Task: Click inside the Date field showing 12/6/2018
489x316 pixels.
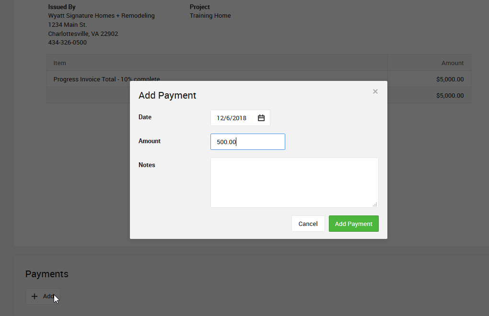Action: (232, 118)
